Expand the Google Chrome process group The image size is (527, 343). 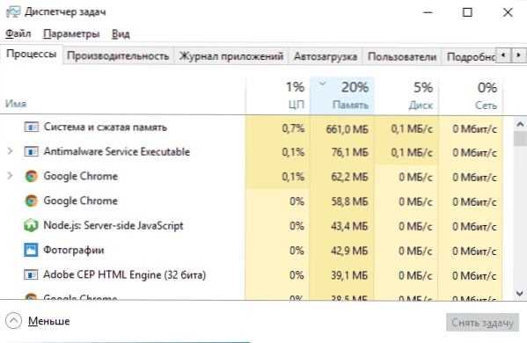point(10,176)
